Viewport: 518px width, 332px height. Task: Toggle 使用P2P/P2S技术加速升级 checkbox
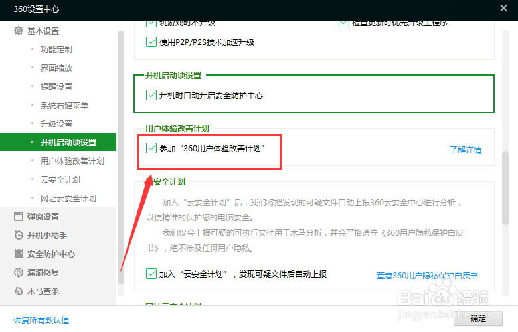click(151, 42)
